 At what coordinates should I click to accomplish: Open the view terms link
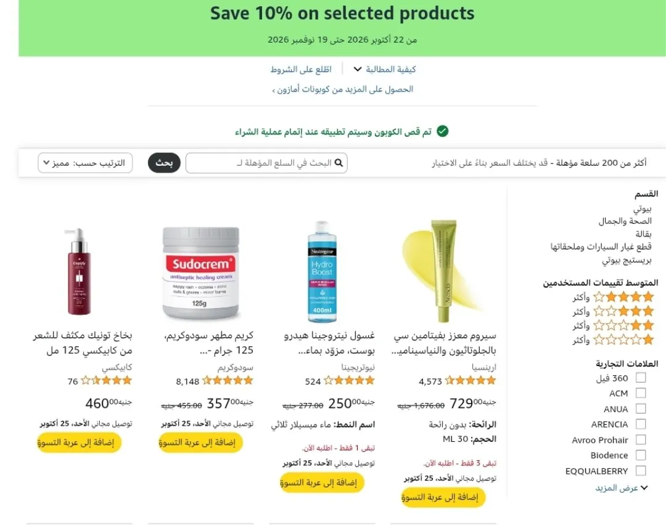pyautogui.click(x=301, y=69)
